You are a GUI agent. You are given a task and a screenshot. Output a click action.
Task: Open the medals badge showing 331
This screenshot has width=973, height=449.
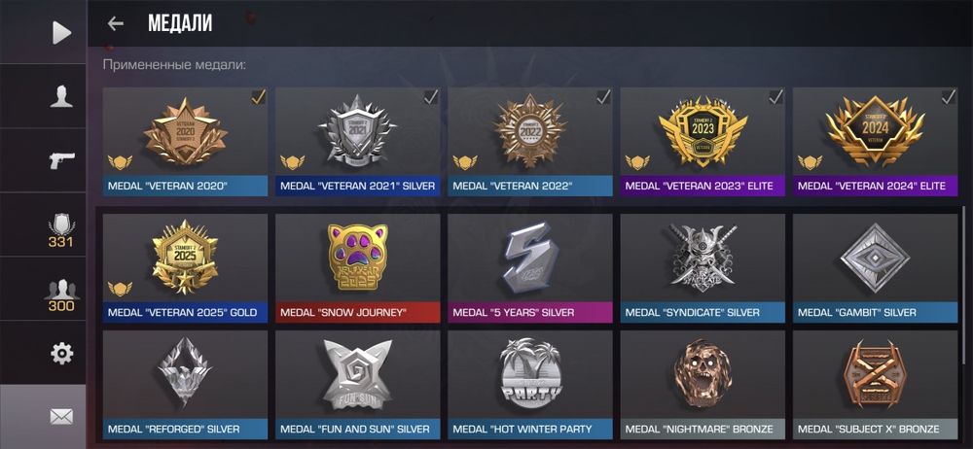(x=60, y=230)
